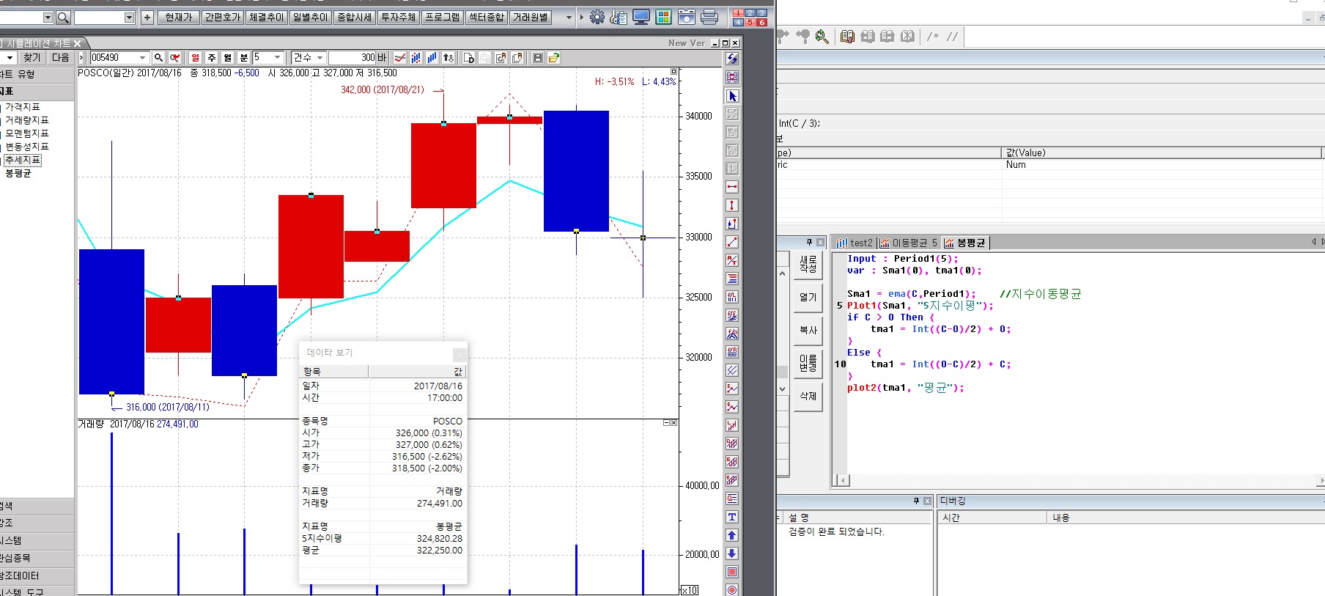1325x596 pixels.
Task: Choose the horizontal line drawing tool
Action: tap(732, 187)
